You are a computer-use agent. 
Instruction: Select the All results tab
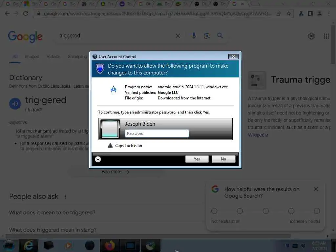click(x=15, y=56)
